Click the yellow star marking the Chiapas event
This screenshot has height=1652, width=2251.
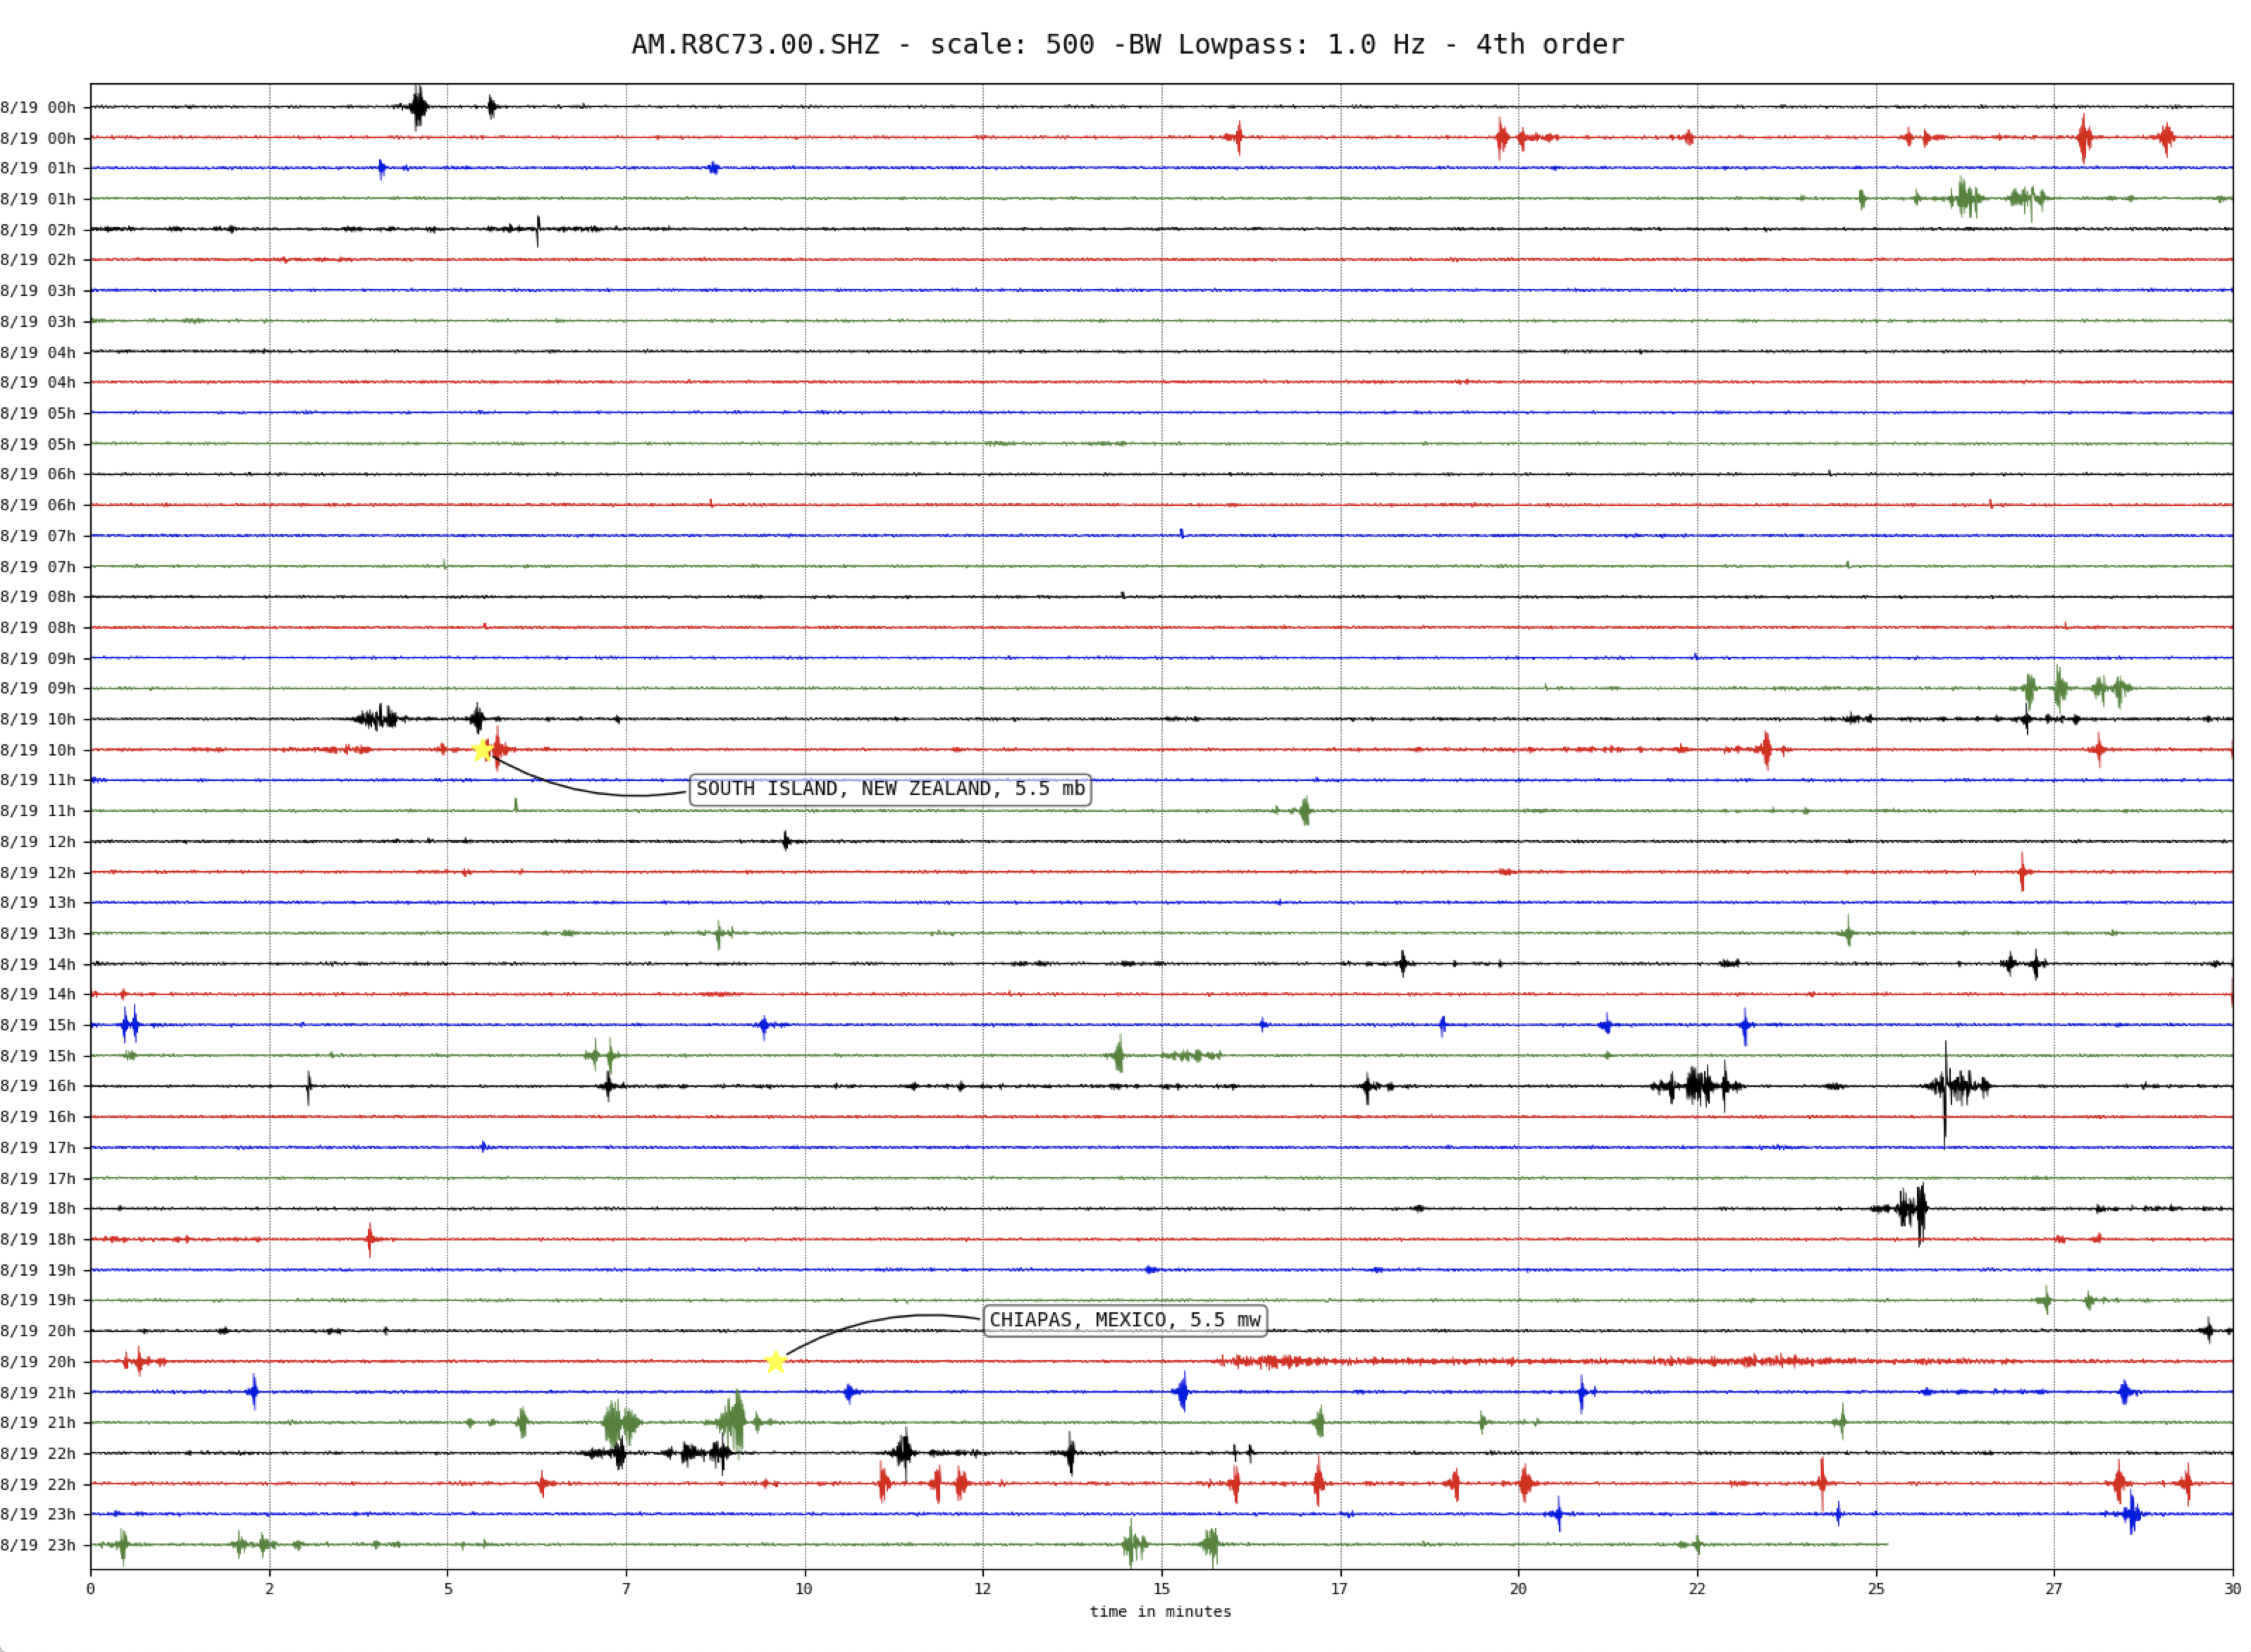tap(775, 1362)
